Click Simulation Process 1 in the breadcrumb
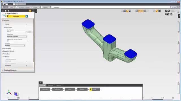The height and width of the screenshot is (101, 181). point(24,7)
